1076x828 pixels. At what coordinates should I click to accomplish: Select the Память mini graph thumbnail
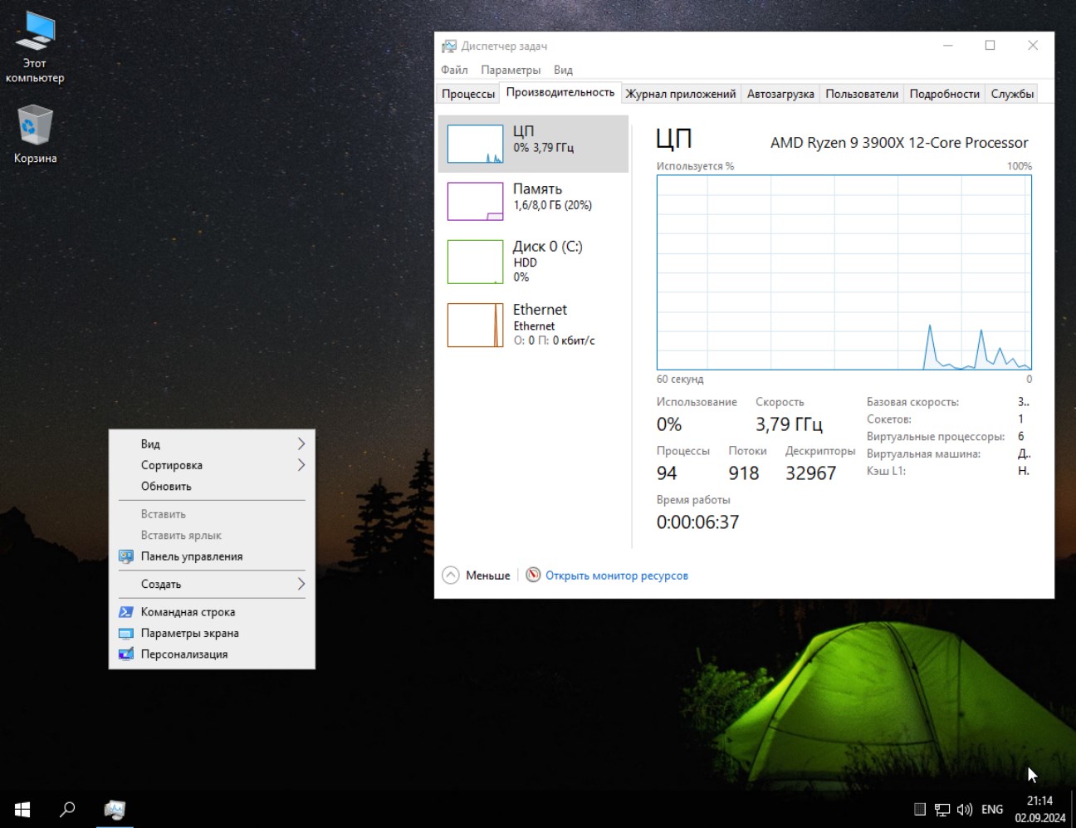[x=475, y=201]
